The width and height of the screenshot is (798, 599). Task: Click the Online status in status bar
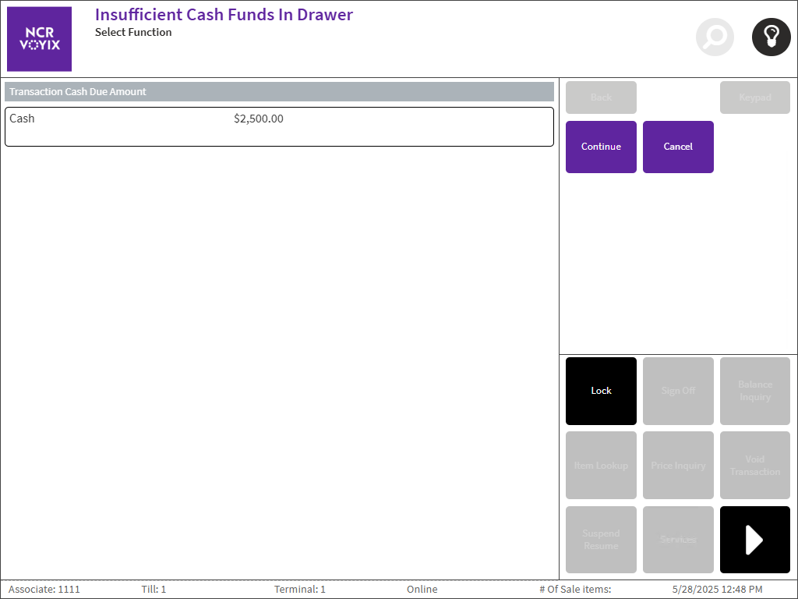(x=422, y=590)
